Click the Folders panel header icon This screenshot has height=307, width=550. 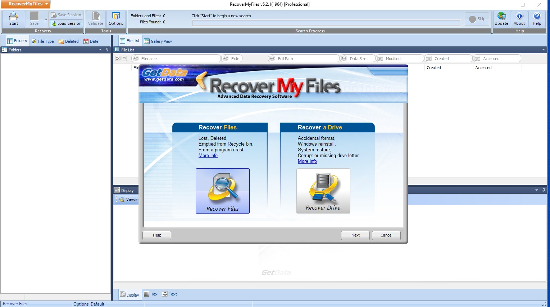5,50
